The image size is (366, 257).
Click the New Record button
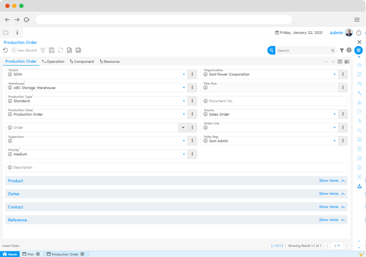pyautogui.click(x=24, y=50)
